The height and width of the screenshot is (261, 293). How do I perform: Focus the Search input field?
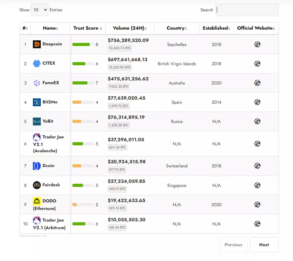pyautogui.click(x=247, y=10)
